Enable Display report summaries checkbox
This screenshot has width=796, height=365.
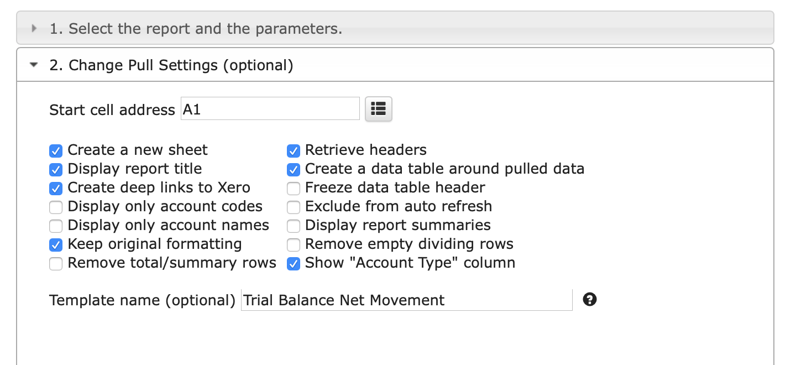pyautogui.click(x=294, y=226)
